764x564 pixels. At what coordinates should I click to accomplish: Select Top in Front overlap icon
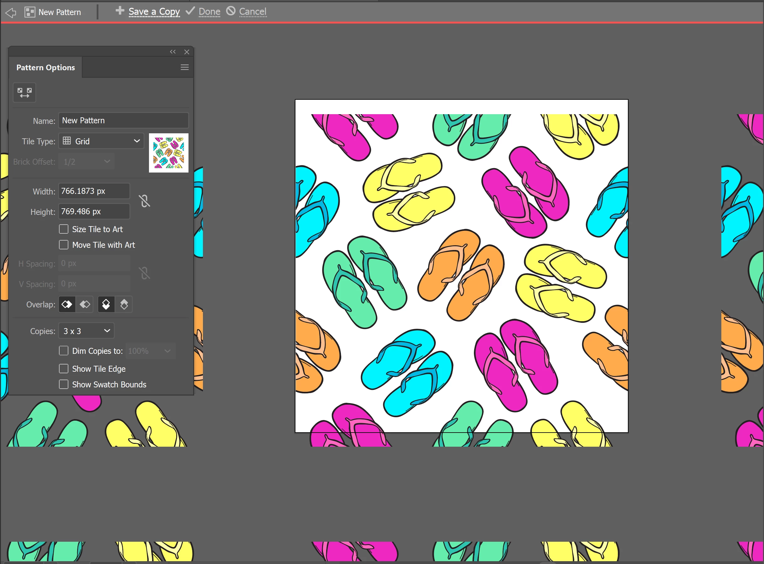click(106, 304)
